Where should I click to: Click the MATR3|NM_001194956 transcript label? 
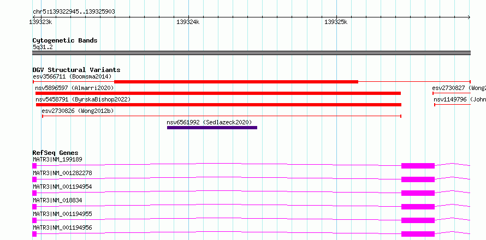[62, 227]
